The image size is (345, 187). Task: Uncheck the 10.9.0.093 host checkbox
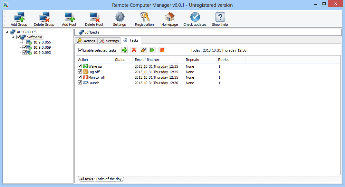pos(24,53)
